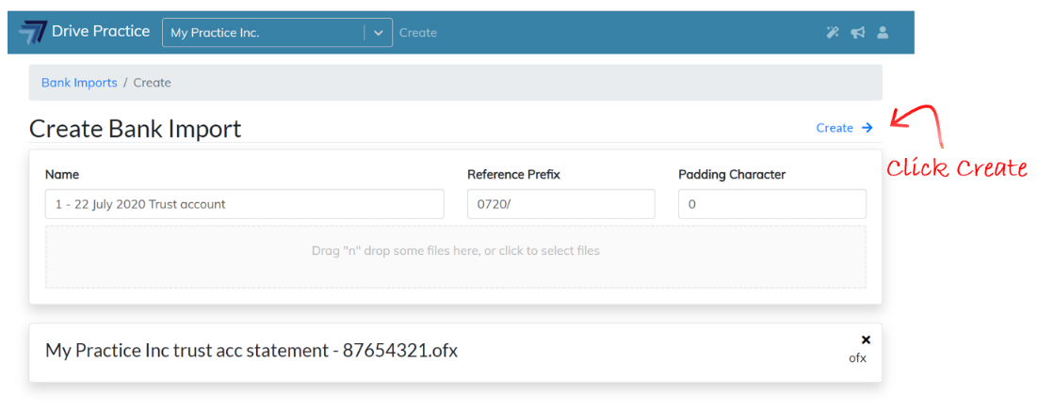Screen dimensions: 1038x409
Task: Click the ofx file type label
Action: tap(857, 357)
